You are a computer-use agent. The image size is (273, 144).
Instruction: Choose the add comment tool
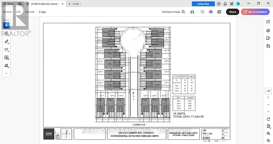click(6, 33)
